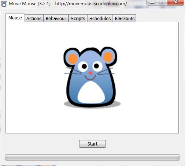The width and height of the screenshot is (185, 166).
Task: Open the Schedules tab
Action: 100,18
